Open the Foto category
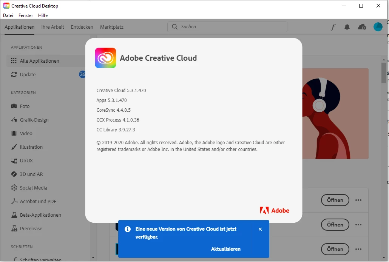 [x=25, y=106]
